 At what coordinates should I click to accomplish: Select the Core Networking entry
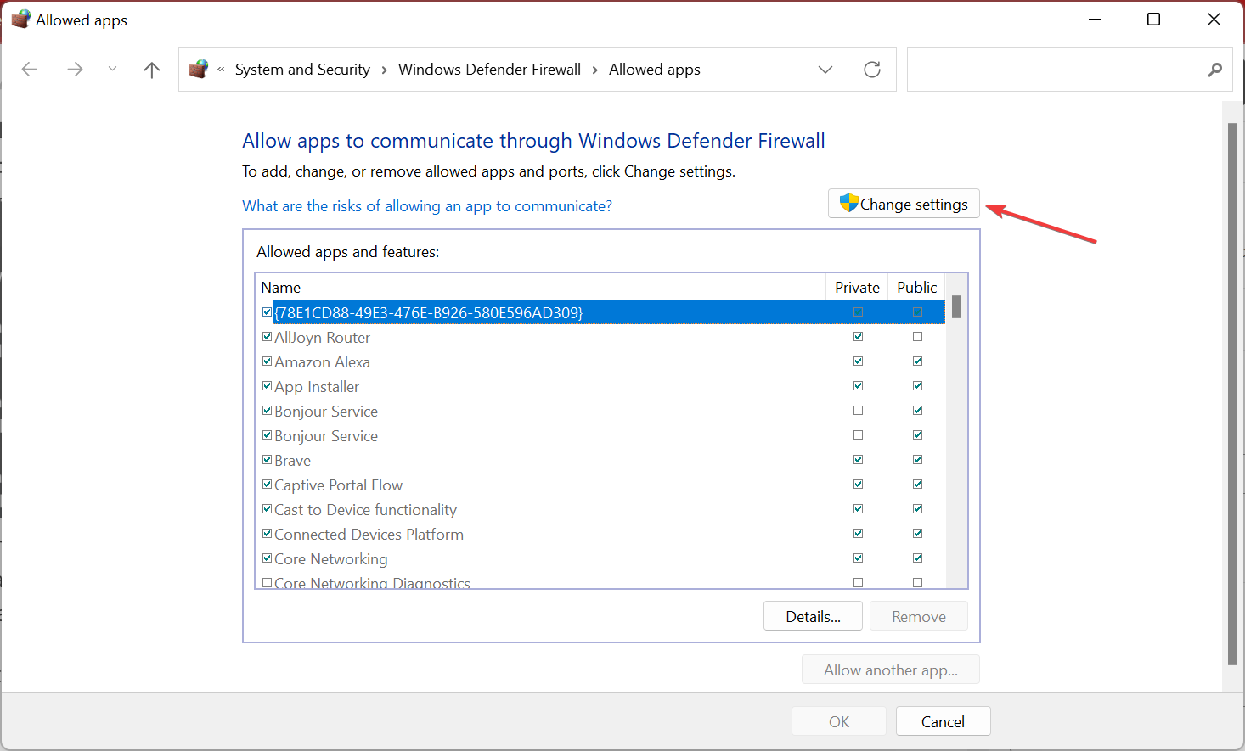pos(600,558)
